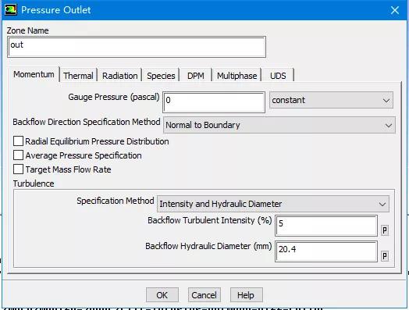
Task: Open the DPM tab
Action: [196, 76]
